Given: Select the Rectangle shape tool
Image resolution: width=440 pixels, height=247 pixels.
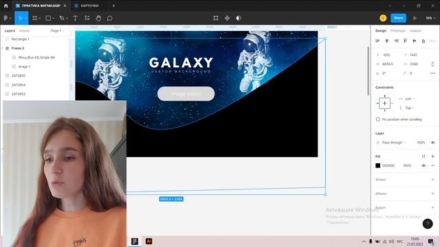Looking at the screenshot, I should pos(48,19).
